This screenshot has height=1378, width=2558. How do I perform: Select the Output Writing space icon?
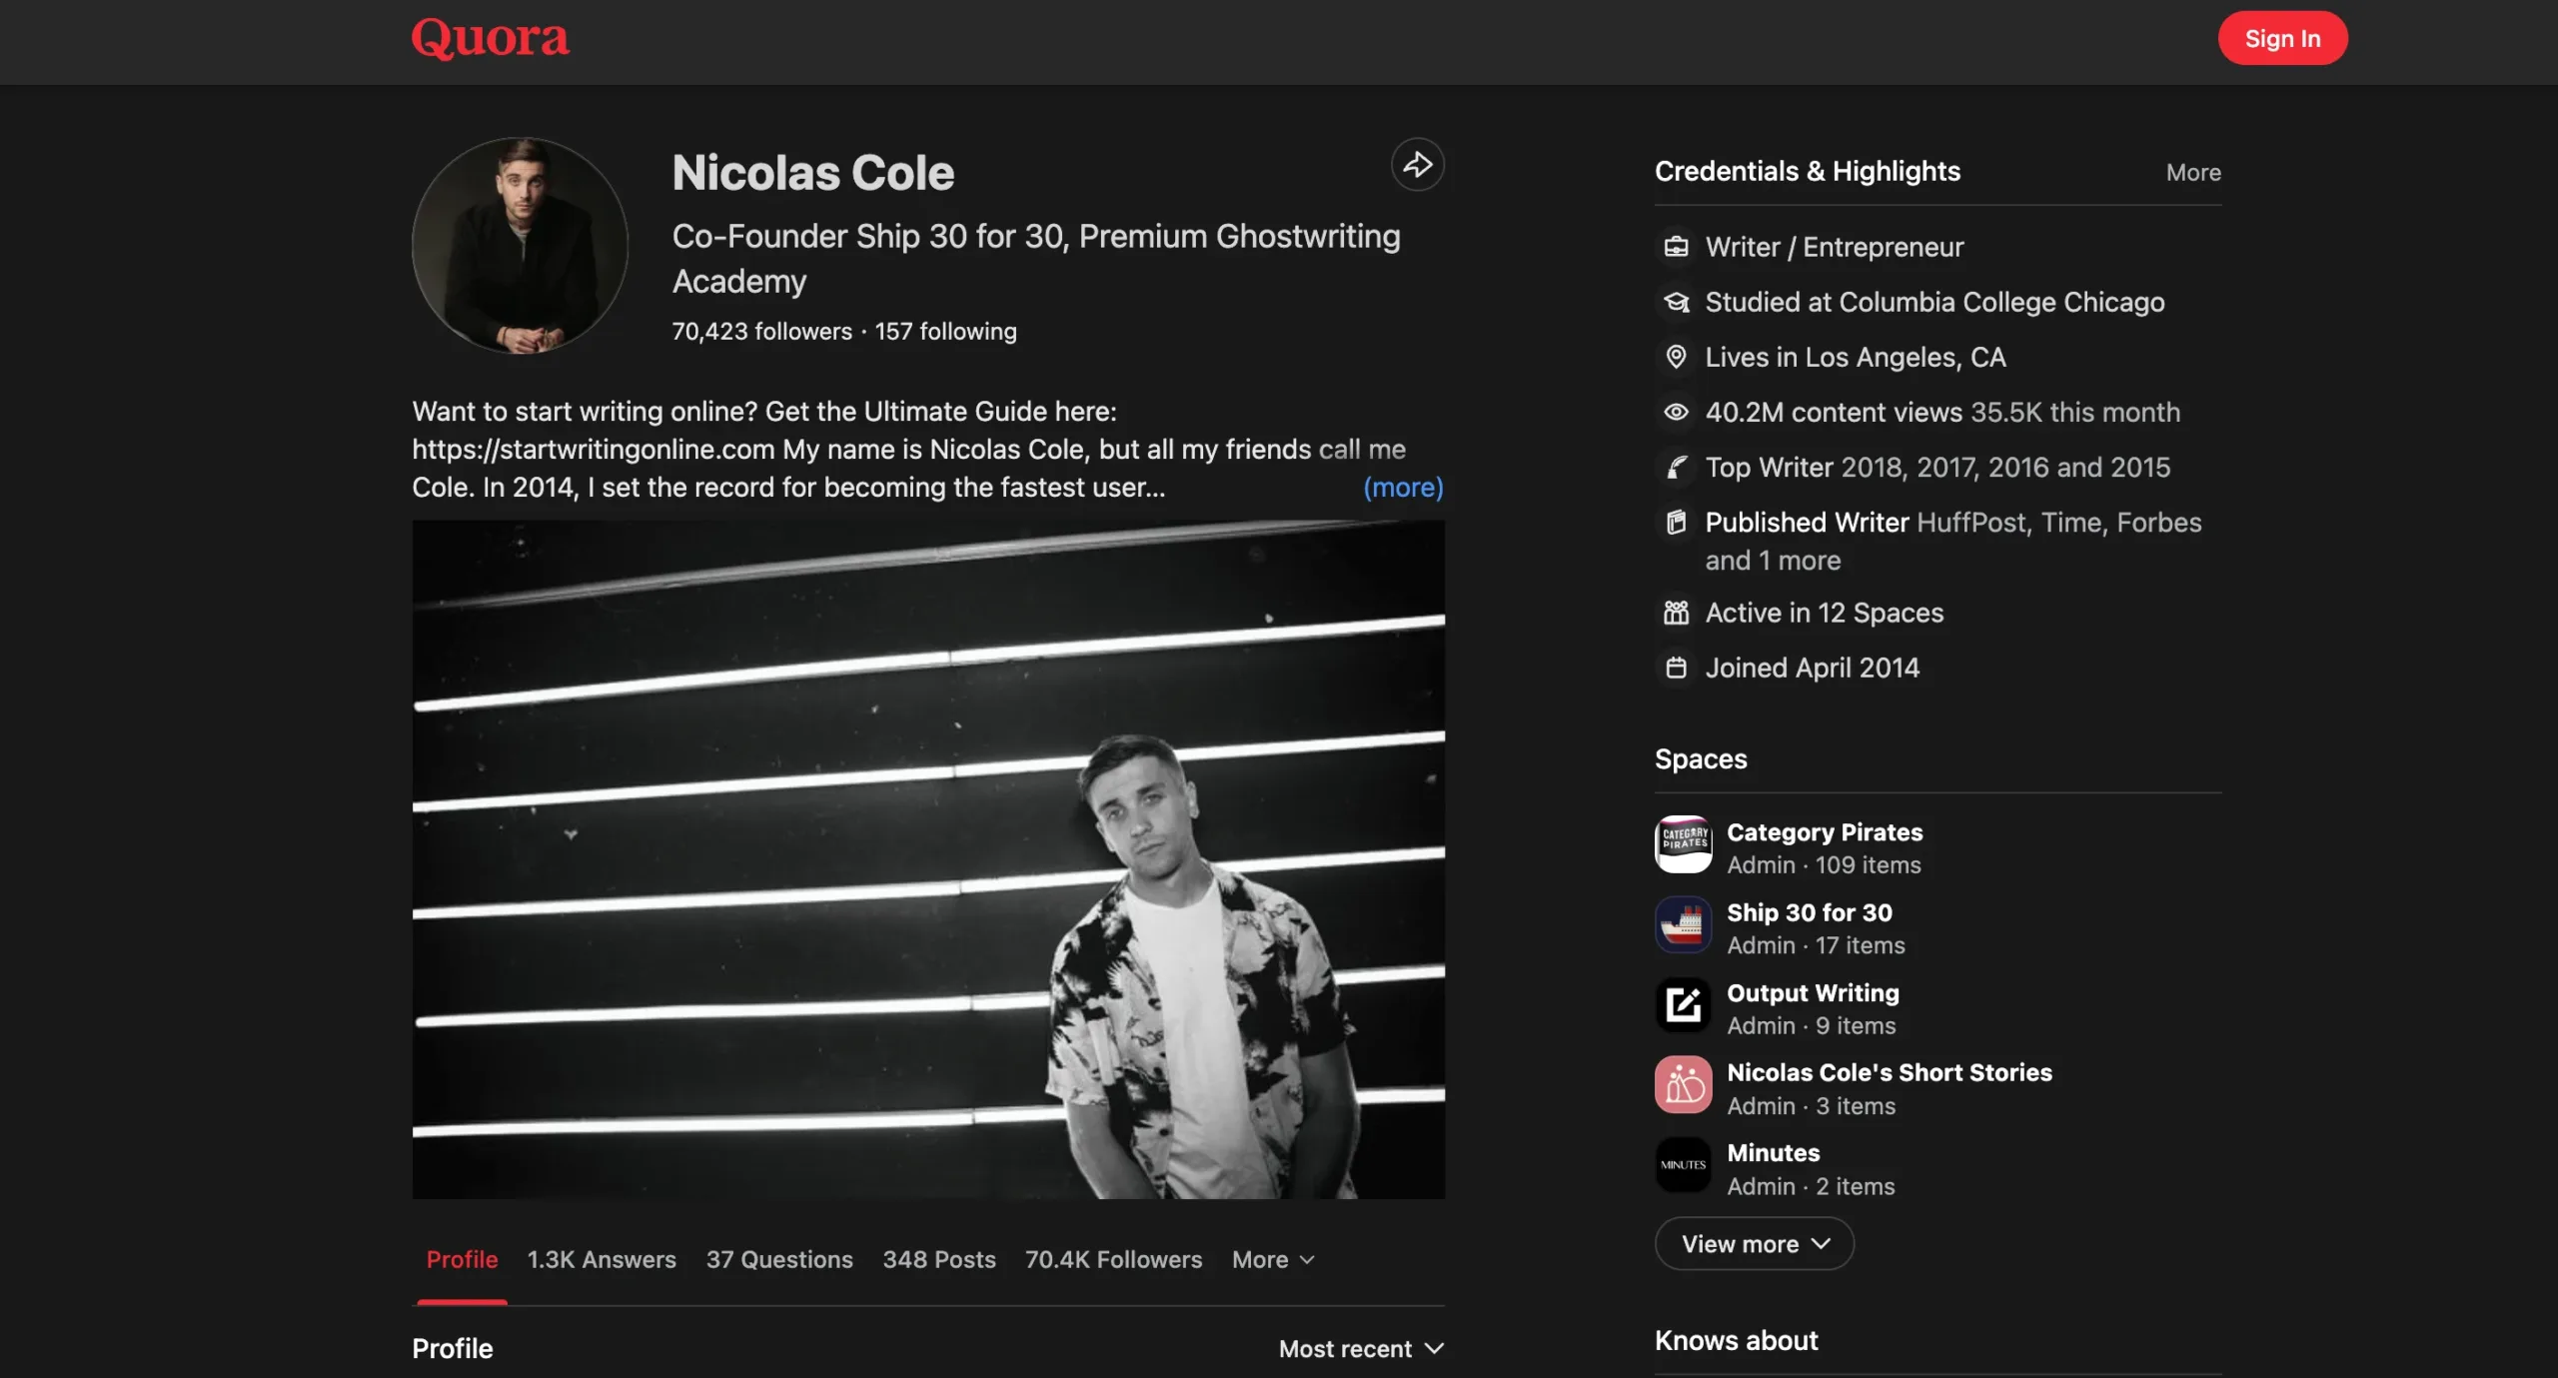coord(1683,1005)
